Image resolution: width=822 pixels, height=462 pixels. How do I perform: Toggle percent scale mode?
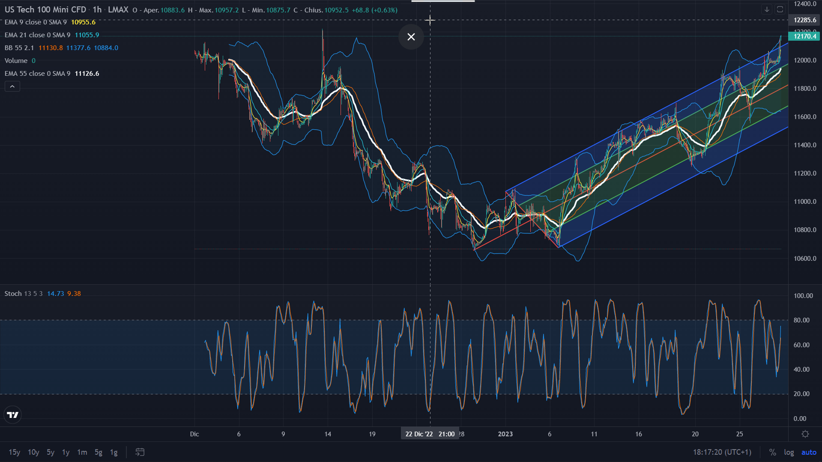click(x=772, y=452)
